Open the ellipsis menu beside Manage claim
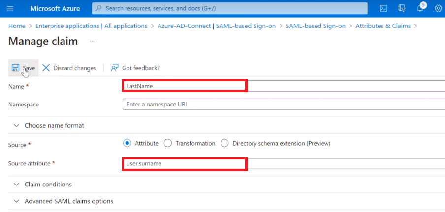Viewport: 445px width, 212px height. (x=93, y=42)
